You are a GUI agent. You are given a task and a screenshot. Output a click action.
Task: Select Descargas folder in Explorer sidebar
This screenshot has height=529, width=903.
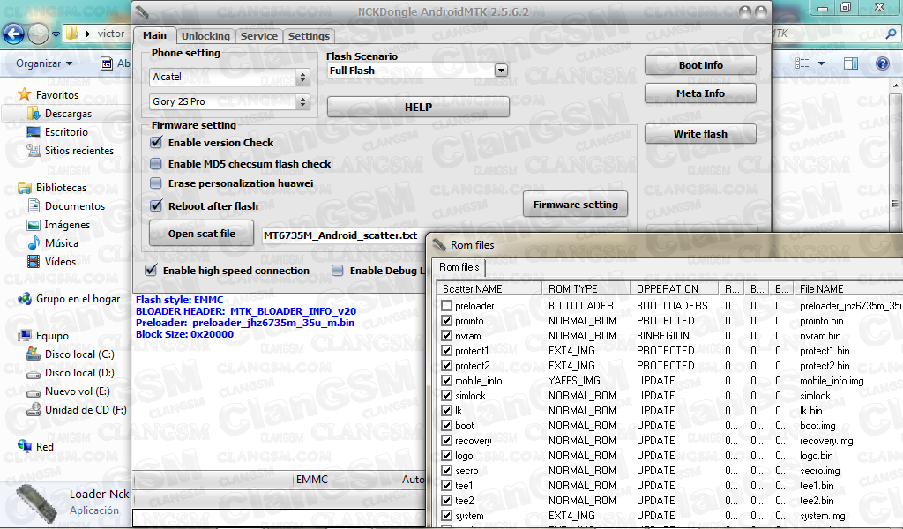68,114
